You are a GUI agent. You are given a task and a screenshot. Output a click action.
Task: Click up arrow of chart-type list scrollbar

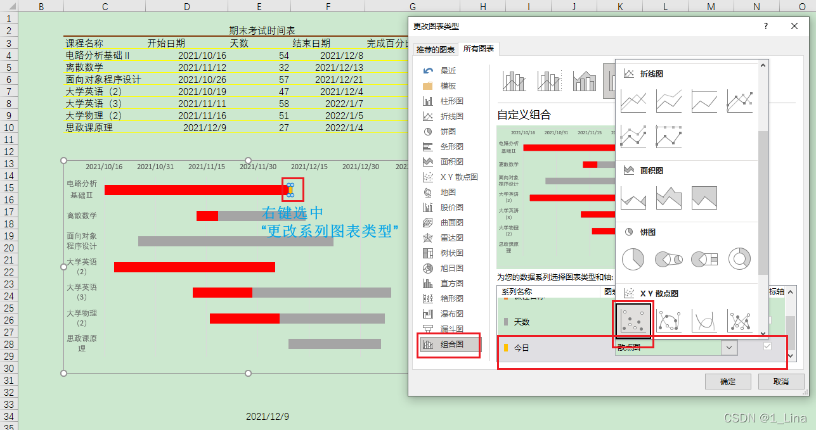coord(763,65)
